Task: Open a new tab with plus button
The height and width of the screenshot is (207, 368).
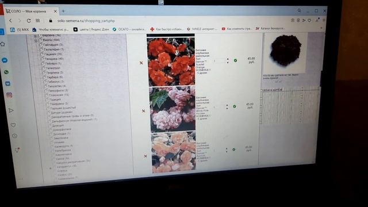Action: click(63, 11)
